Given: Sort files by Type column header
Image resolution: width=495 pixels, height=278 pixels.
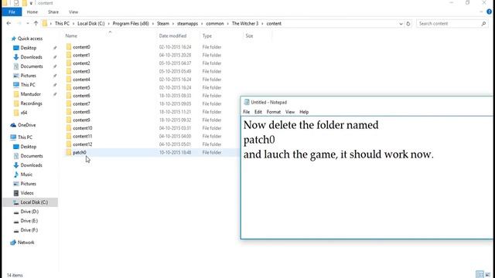Looking at the screenshot, I should 207,36.
